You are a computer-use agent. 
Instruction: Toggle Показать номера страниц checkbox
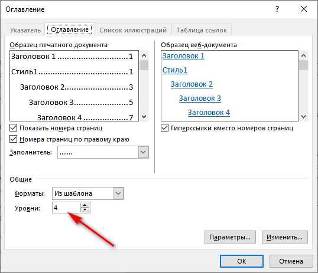(x=14, y=128)
